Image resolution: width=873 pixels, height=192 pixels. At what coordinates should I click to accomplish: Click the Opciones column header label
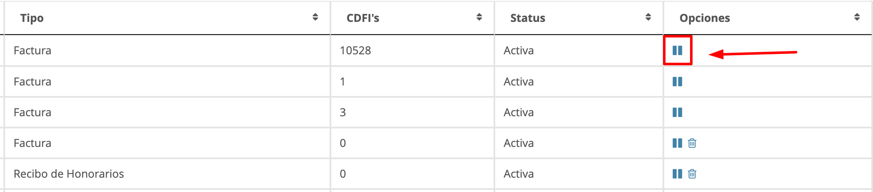coord(704,18)
